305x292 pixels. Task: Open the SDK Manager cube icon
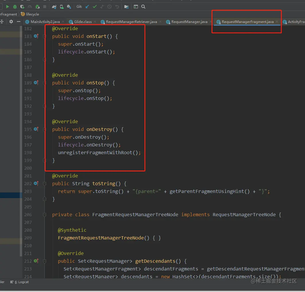[x=69, y=7]
